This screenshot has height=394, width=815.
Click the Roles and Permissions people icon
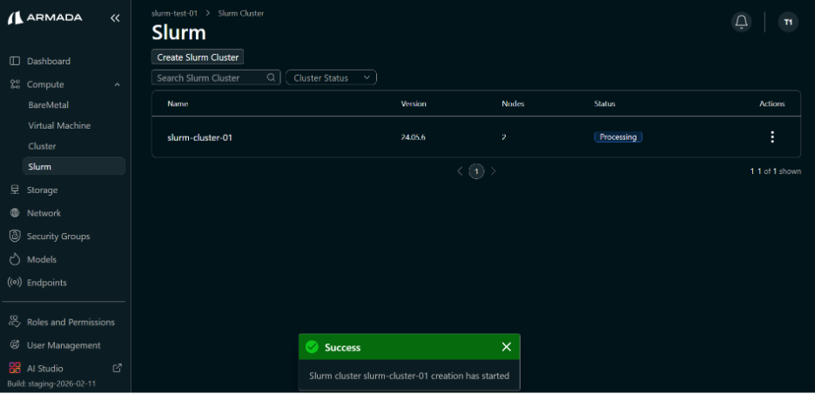point(15,322)
